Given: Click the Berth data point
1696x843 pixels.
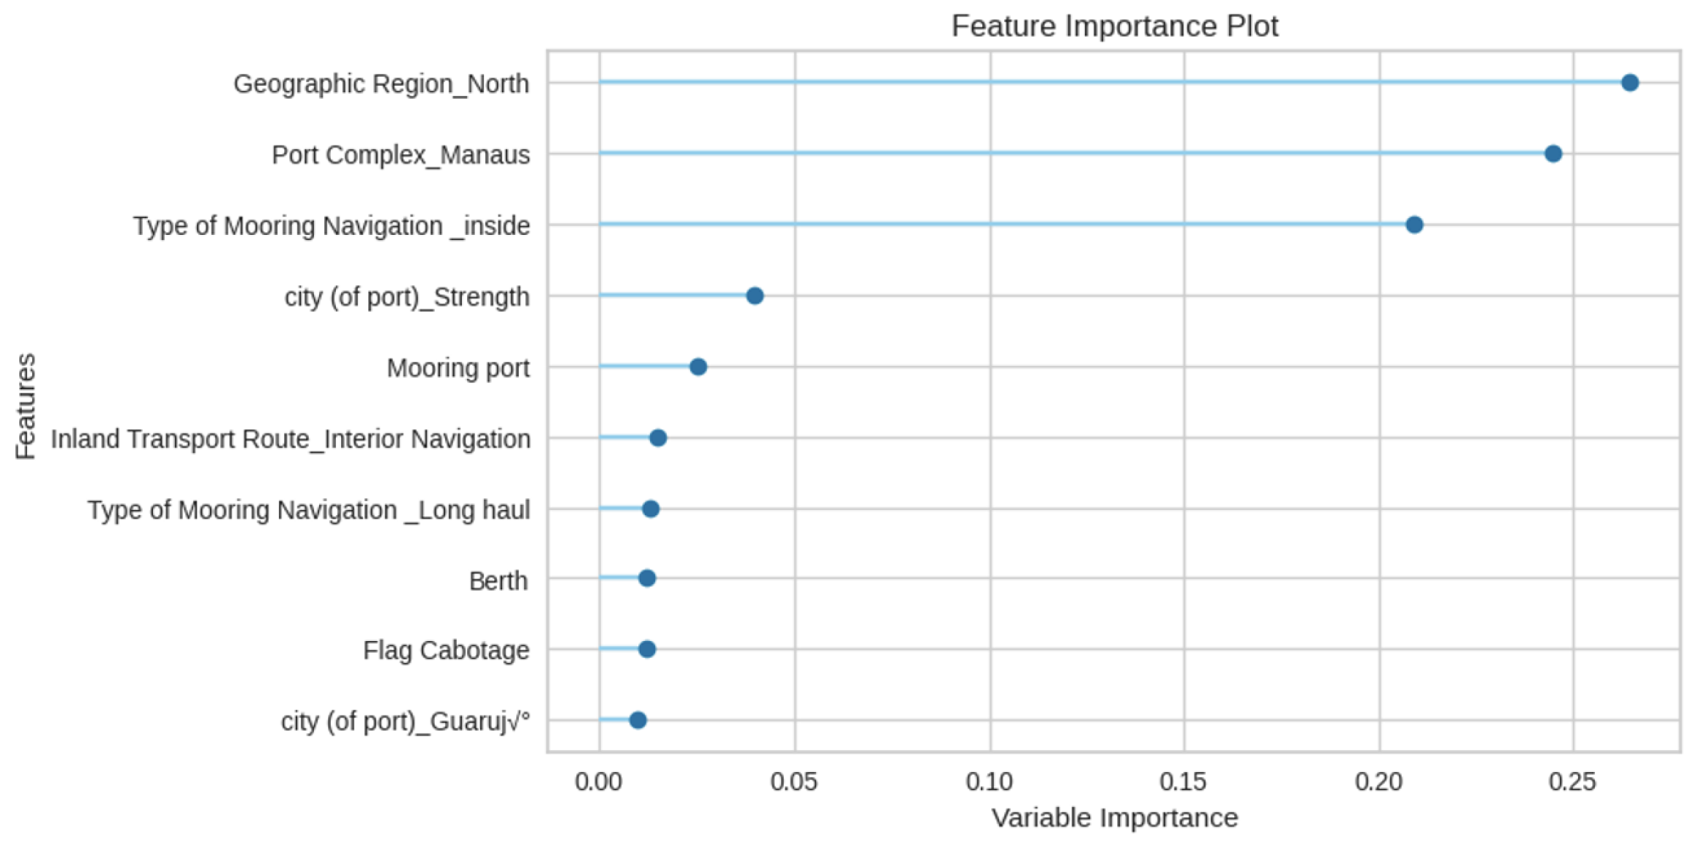Looking at the screenshot, I should point(647,579).
